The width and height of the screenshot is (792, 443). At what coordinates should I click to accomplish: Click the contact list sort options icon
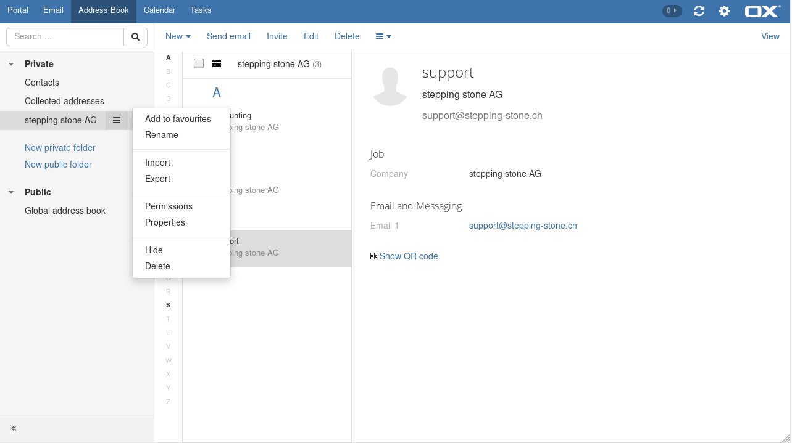click(x=217, y=63)
